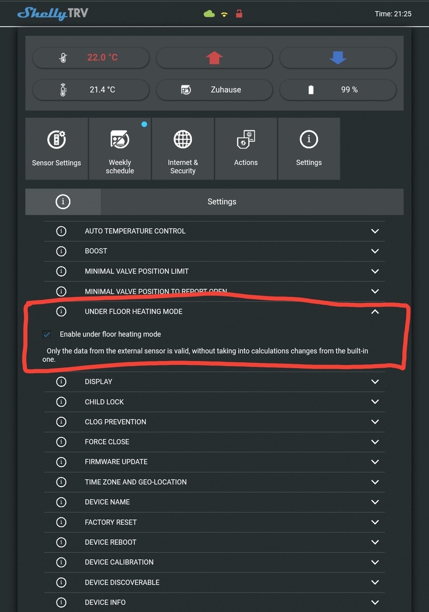Open Internet & Security globe tile

tap(183, 148)
